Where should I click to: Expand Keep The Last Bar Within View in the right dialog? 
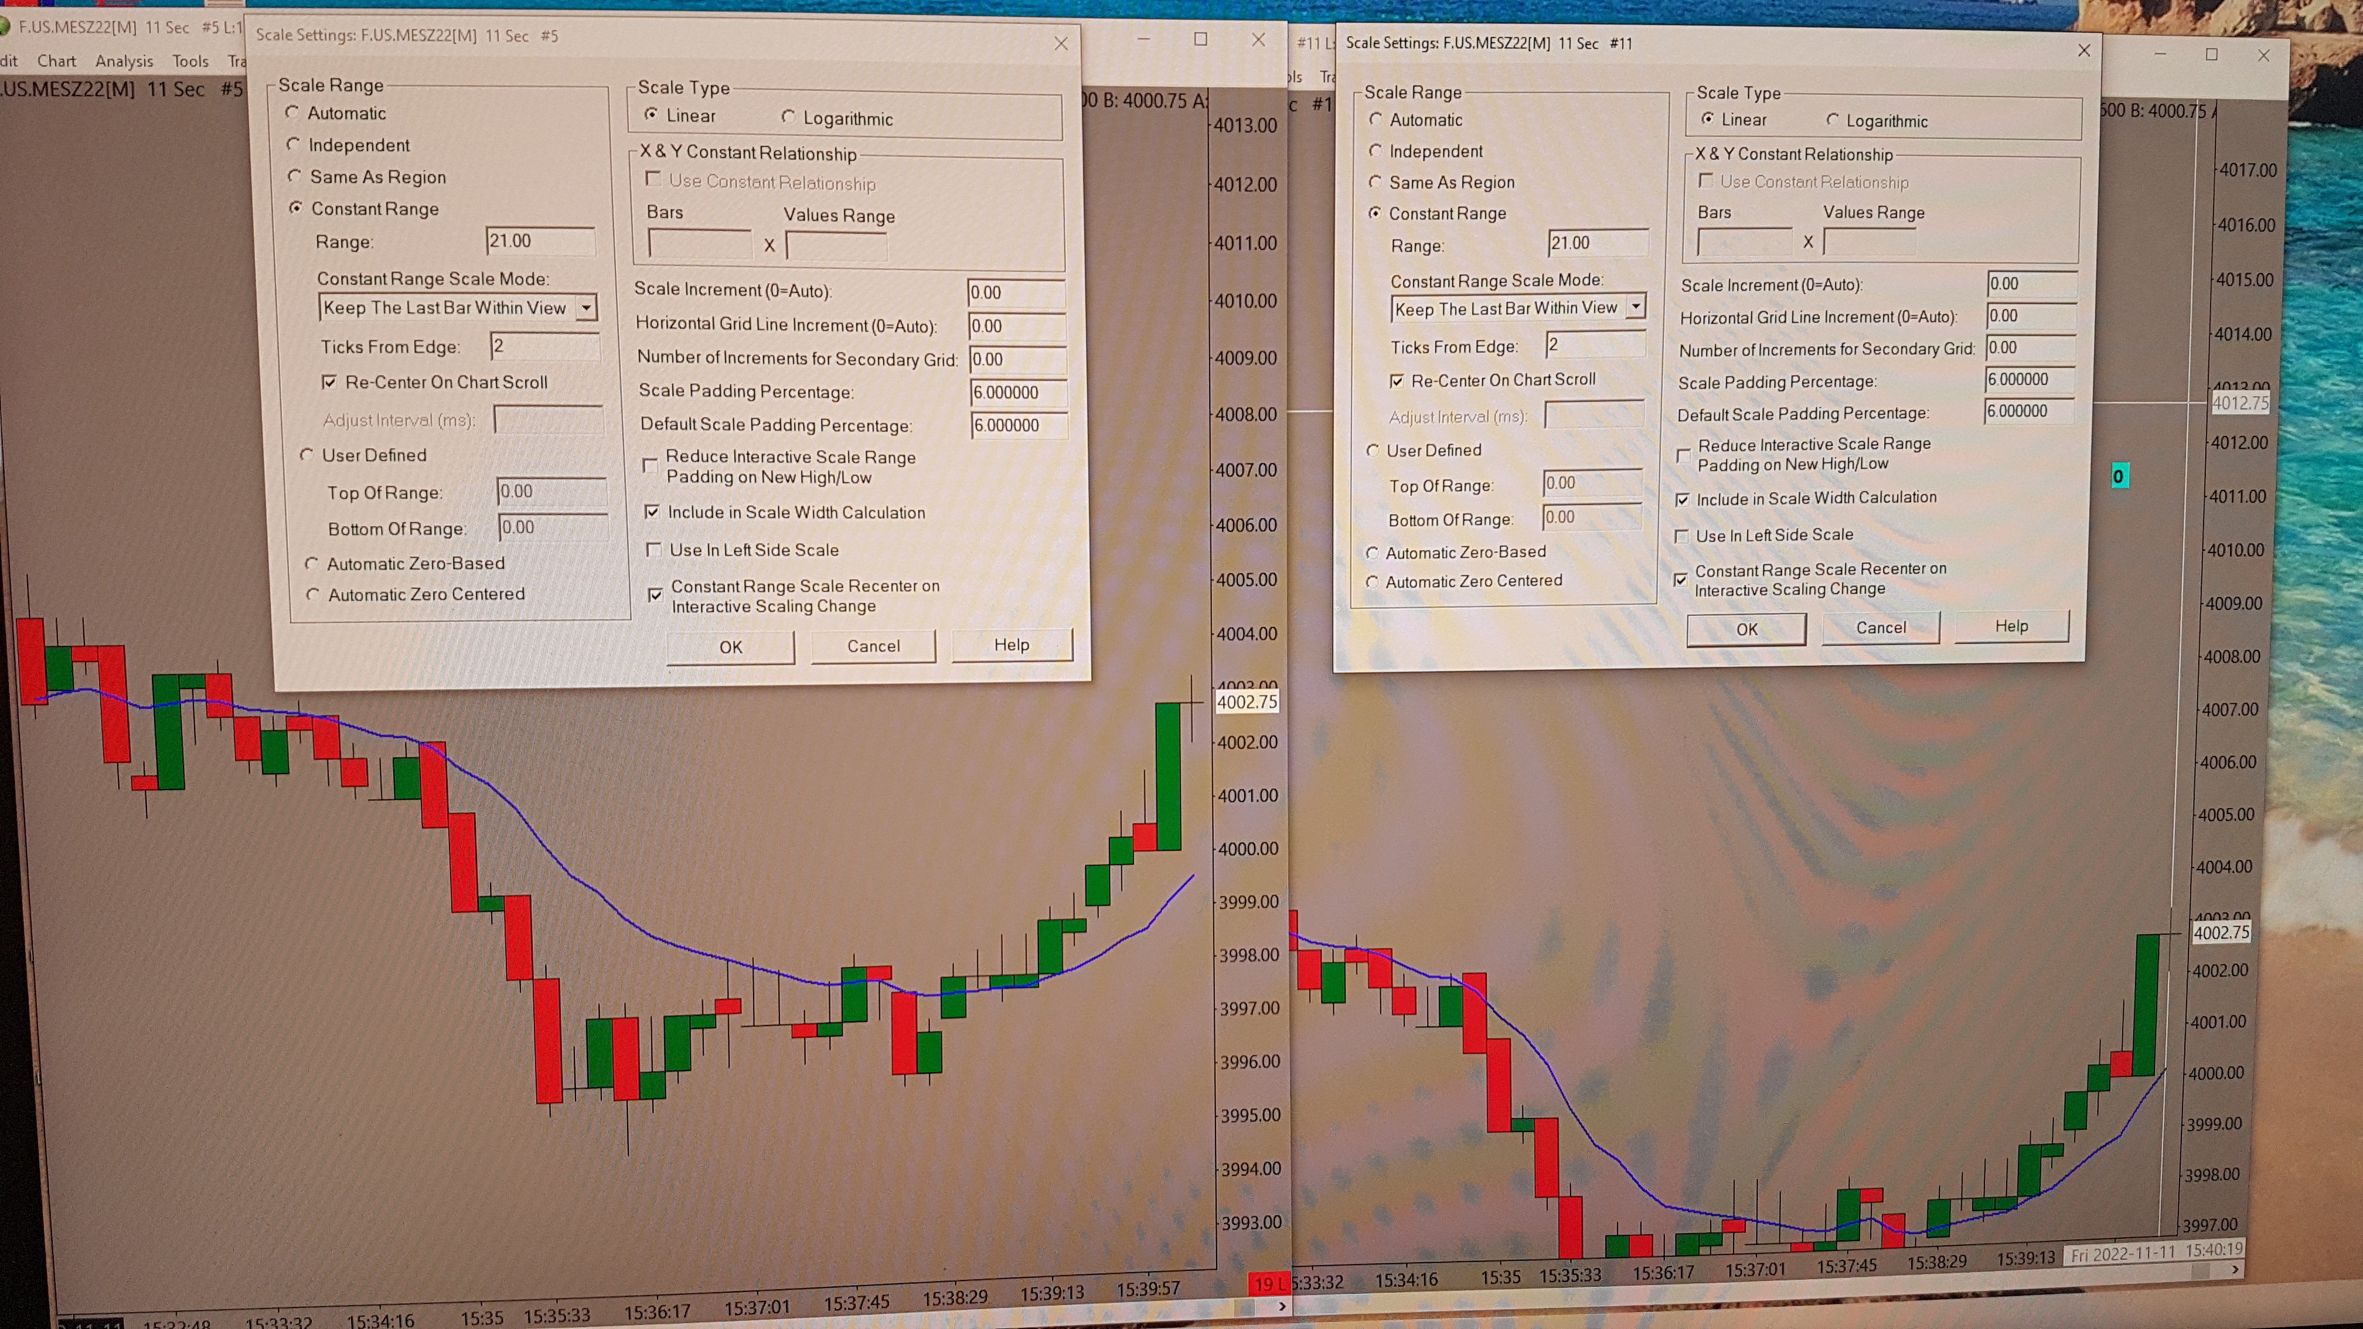click(1635, 307)
